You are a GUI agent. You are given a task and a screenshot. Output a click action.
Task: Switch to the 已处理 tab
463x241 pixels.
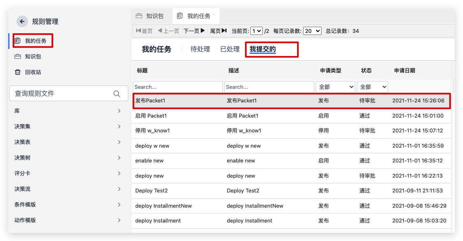point(230,49)
